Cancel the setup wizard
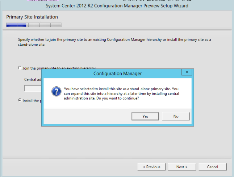The image size is (234, 177). pyautogui.click(x=213, y=167)
